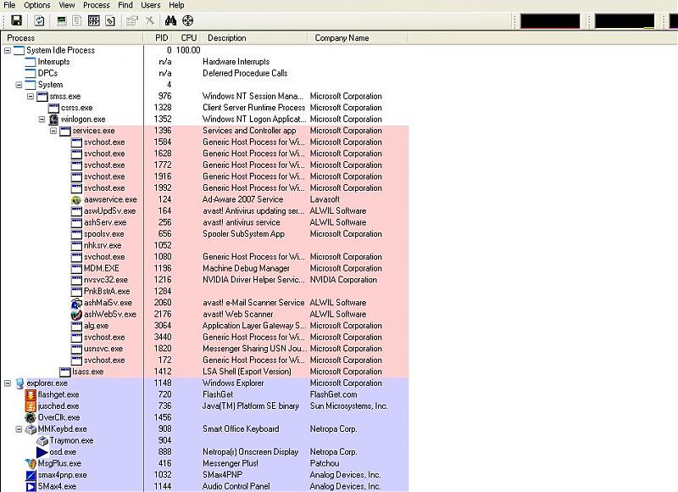
Task: Open the Options menu
Action: [x=37, y=5]
